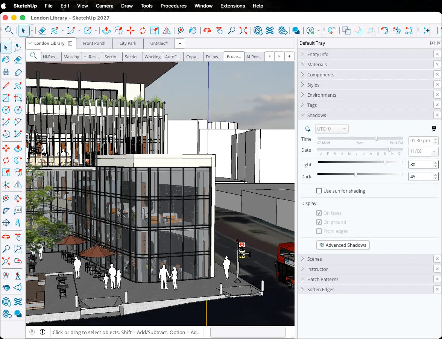Open Extension Warehouse from top toolbar
Image resolution: width=442 pixels, height=339 pixels.
pyautogui.click(x=270, y=30)
